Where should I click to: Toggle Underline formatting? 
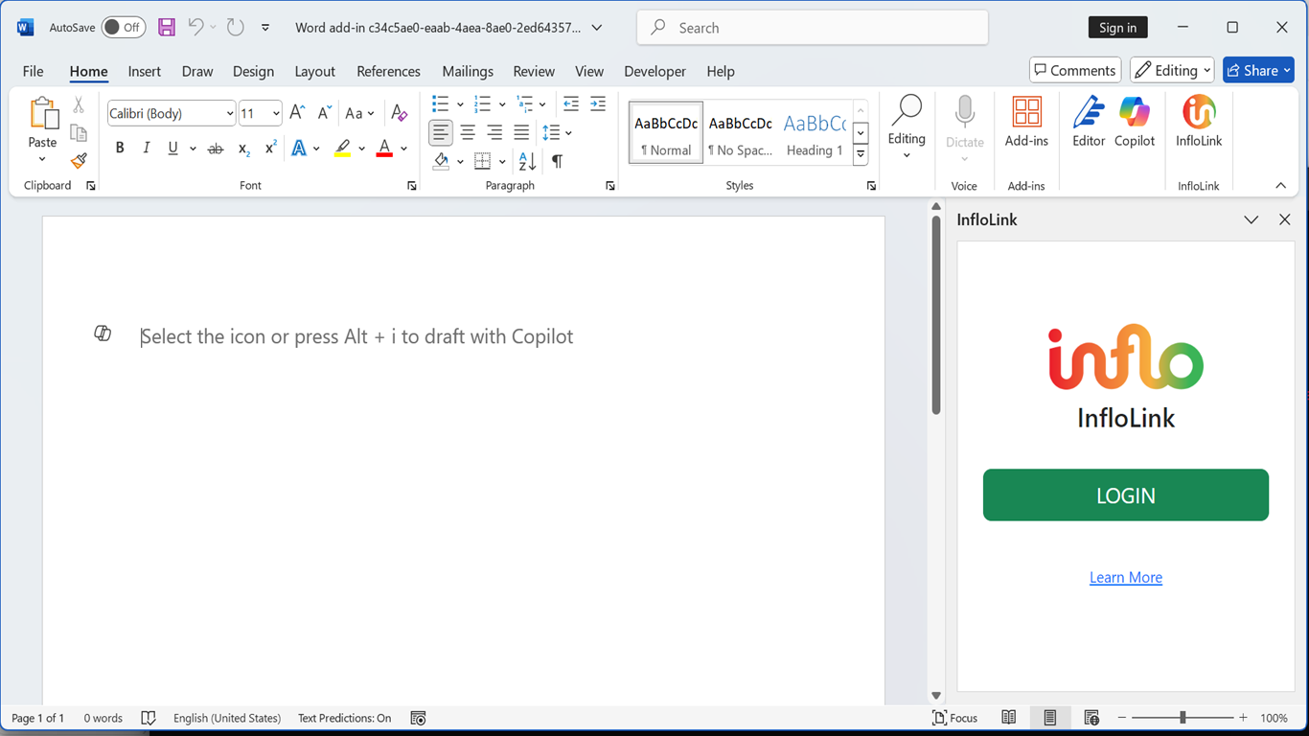click(172, 149)
